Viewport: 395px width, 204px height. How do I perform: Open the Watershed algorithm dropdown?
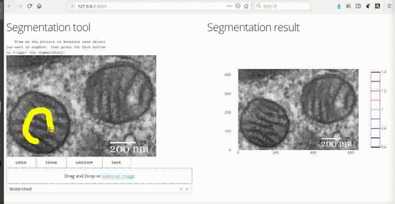point(99,189)
